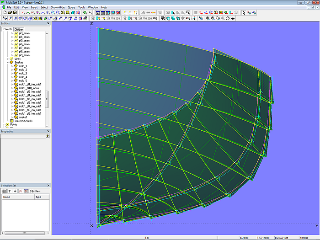Collapse the Snakes tree node
The height and width of the screenshot is (240, 320).
point(8,63)
